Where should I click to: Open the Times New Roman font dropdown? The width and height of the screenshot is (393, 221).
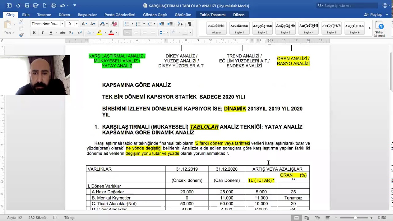[62, 24]
